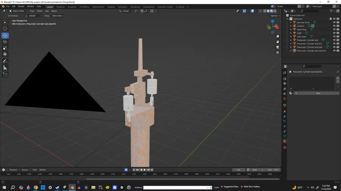The height and width of the screenshot is (191, 341).
Task: Select the Select Box tool in the toolbar
Action: tap(5, 22)
